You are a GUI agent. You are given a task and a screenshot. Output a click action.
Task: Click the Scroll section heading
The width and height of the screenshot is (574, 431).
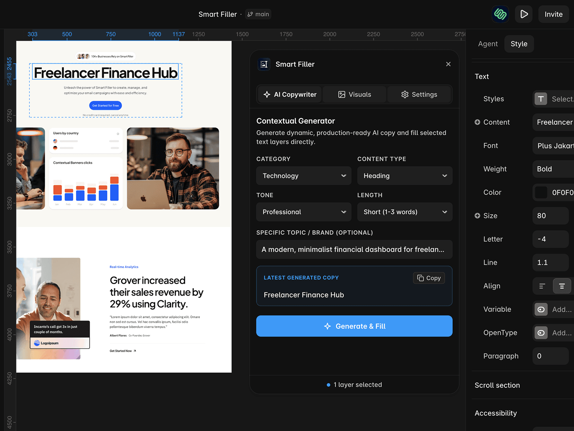(497, 385)
